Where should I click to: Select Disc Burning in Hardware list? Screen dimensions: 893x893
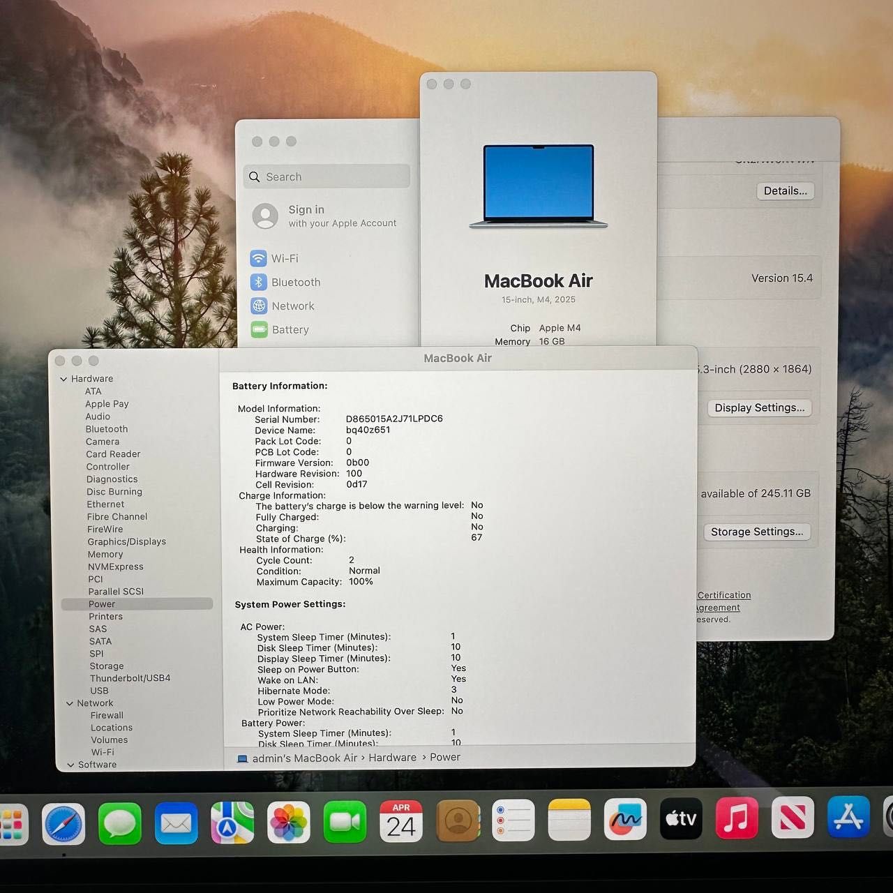tap(114, 492)
